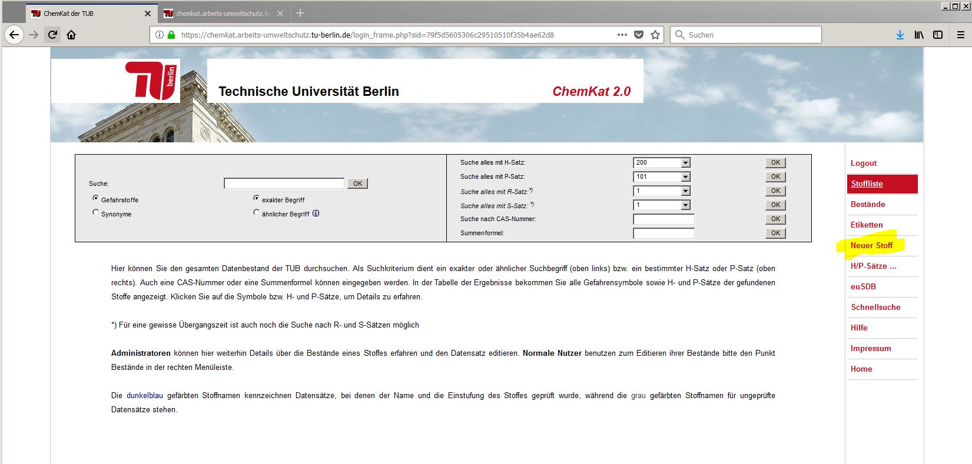
Task: Open the Bestände menu entry
Action: [867, 204]
